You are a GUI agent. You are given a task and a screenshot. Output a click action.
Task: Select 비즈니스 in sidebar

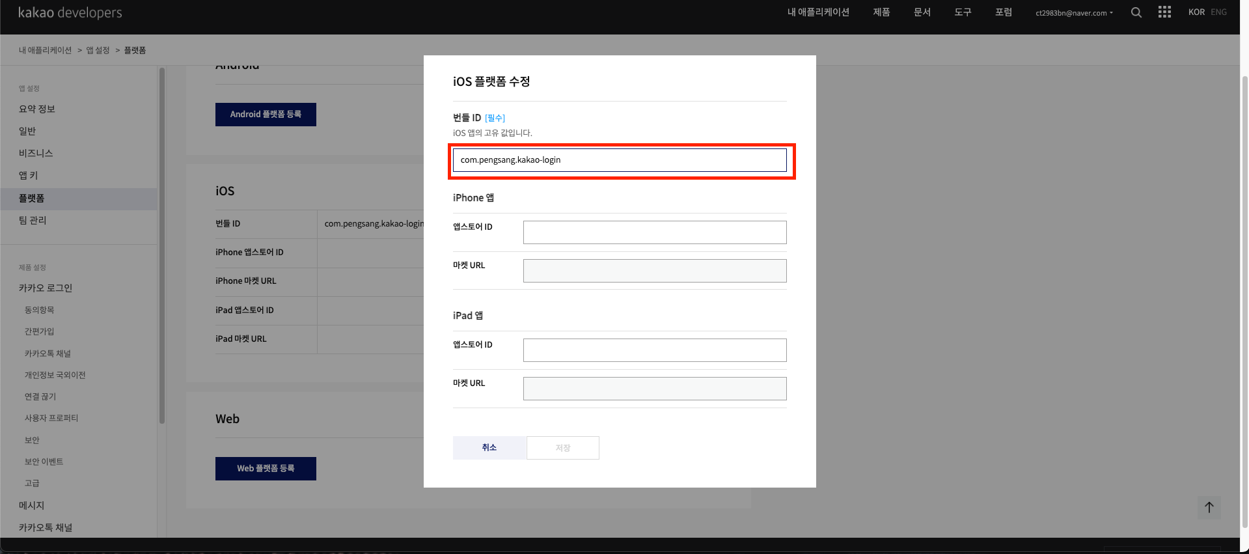36,153
